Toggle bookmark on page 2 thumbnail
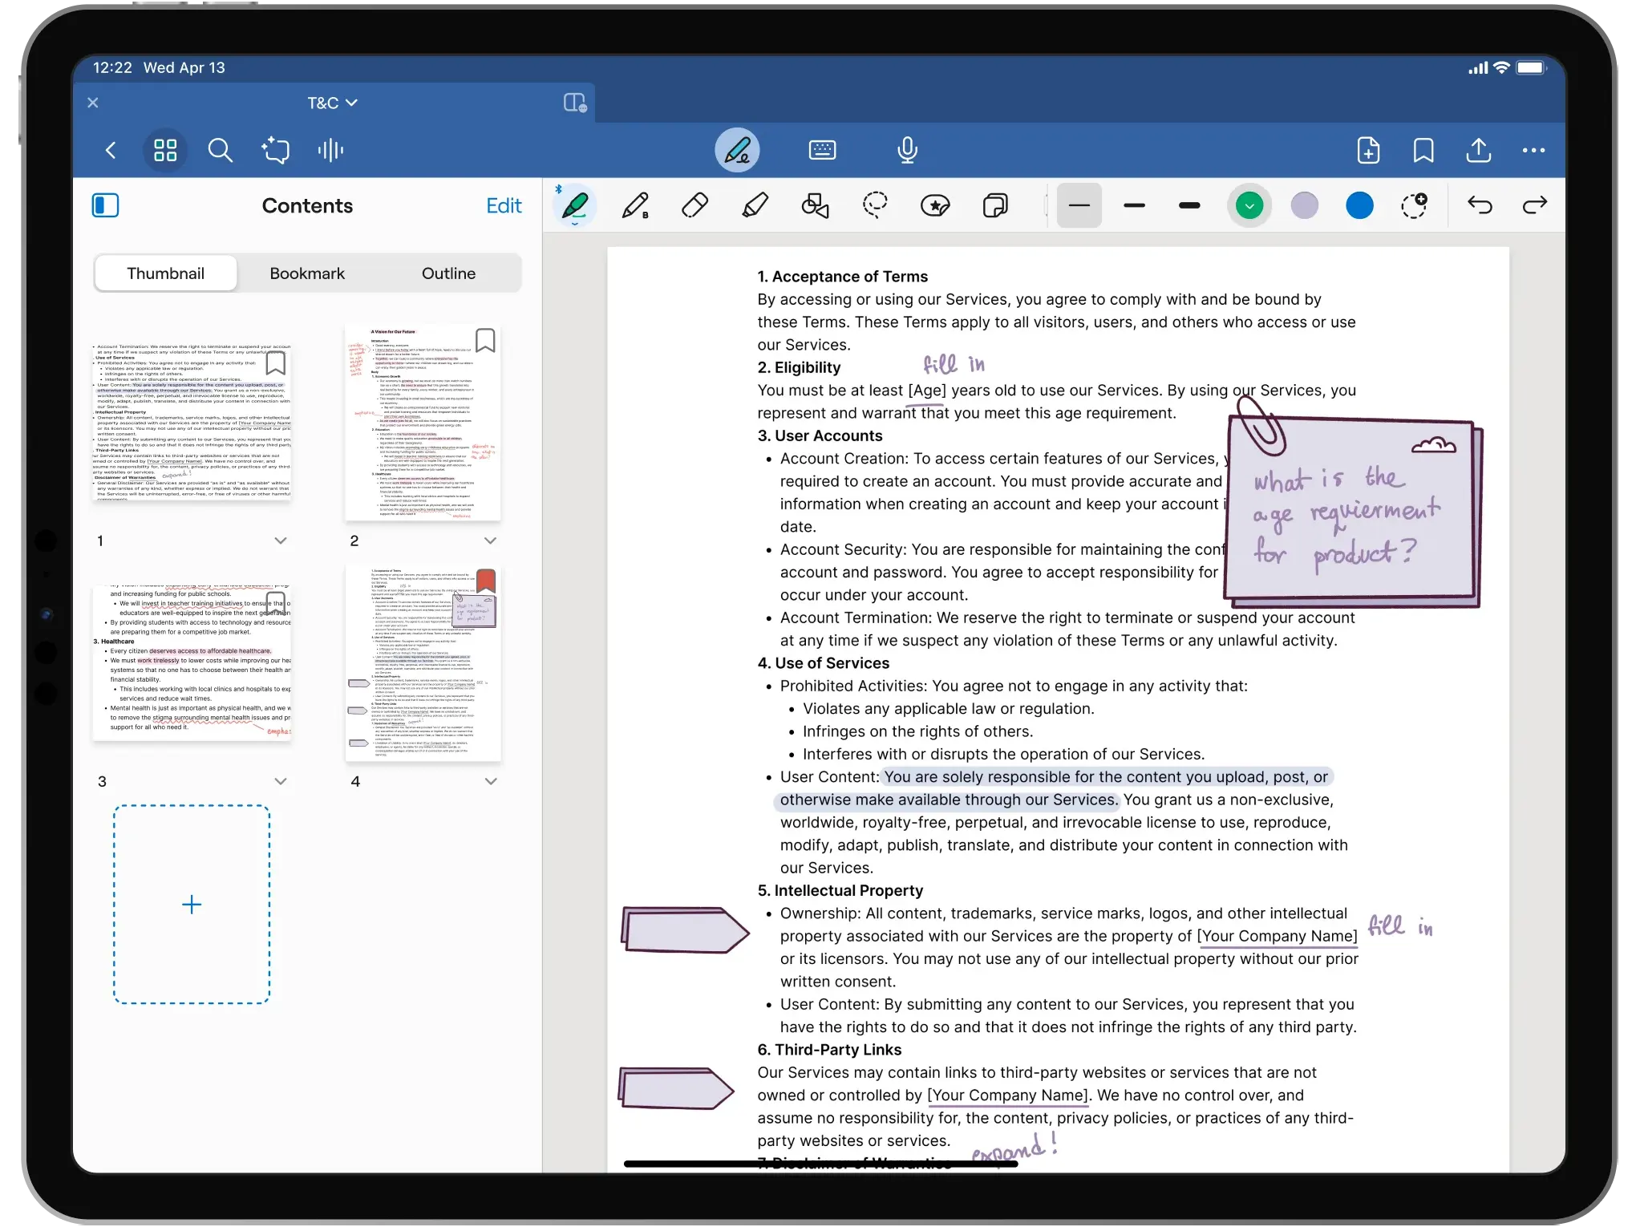Screen dimensions: 1636x1227 (485, 340)
